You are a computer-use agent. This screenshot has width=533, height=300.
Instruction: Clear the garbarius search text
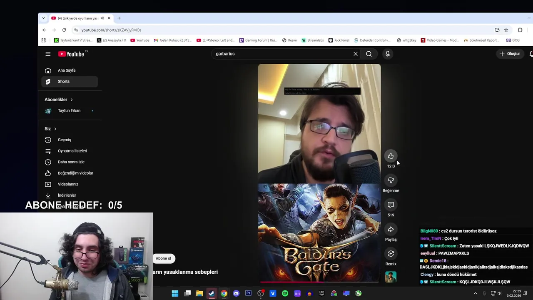[x=356, y=54]
